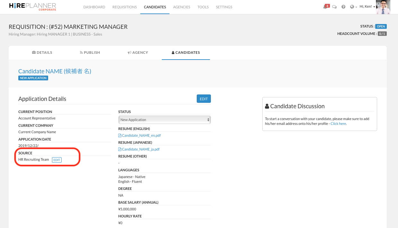Click the blue Edit button for Application Details
Image resolution: width=398 pixels, height=228 pixels.
203,99
